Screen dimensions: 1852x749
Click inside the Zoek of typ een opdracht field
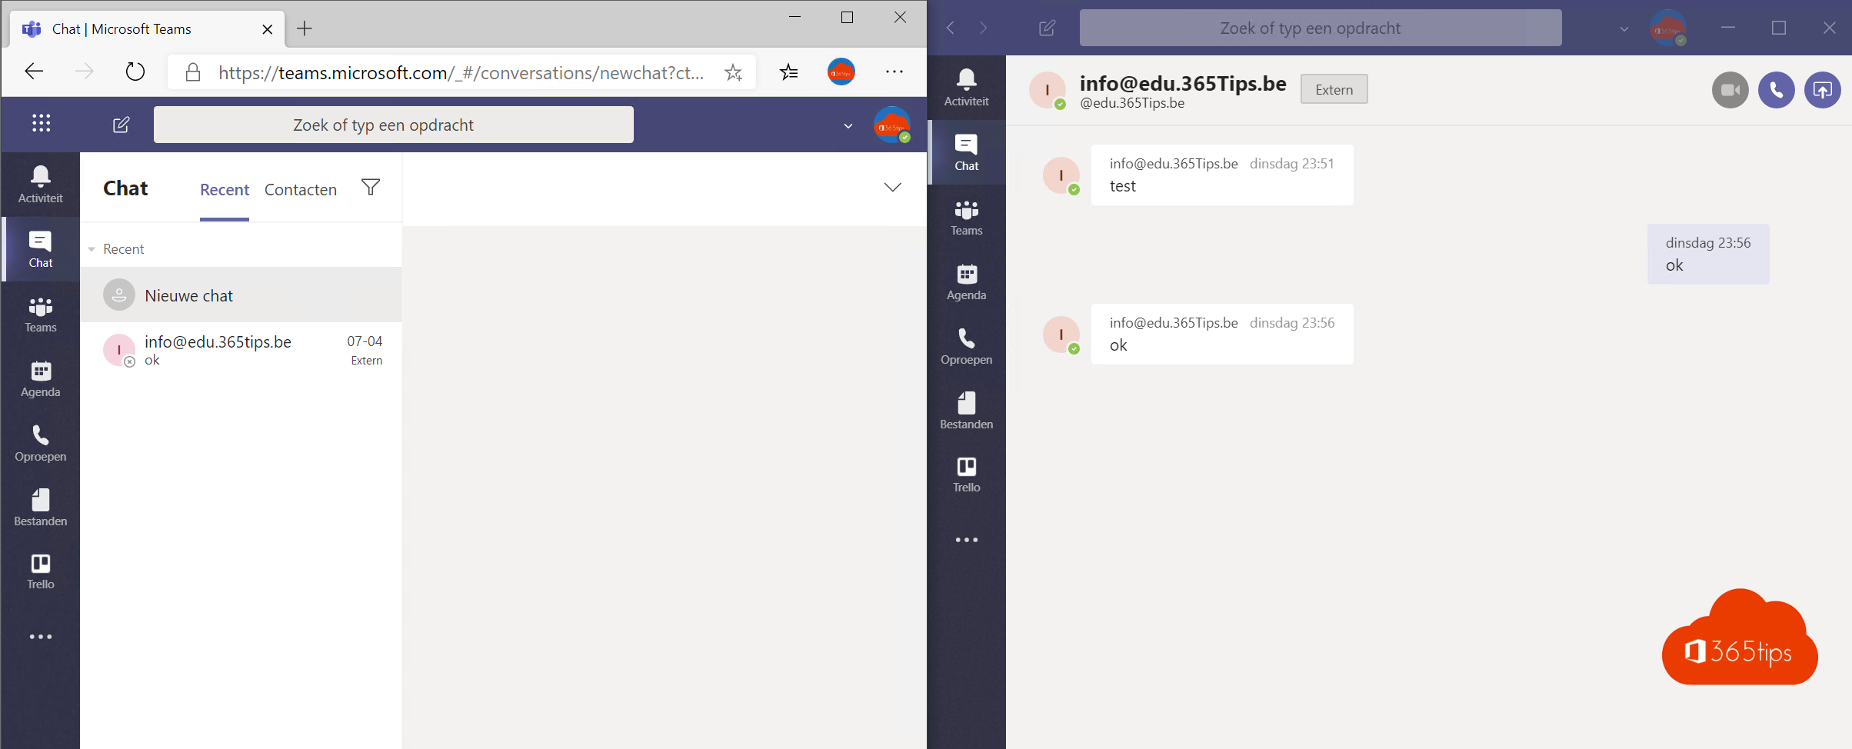click(394, 124)
